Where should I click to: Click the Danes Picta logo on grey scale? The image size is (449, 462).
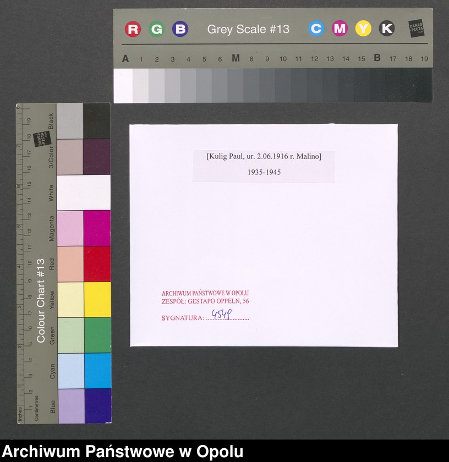(x=417, y=29)
